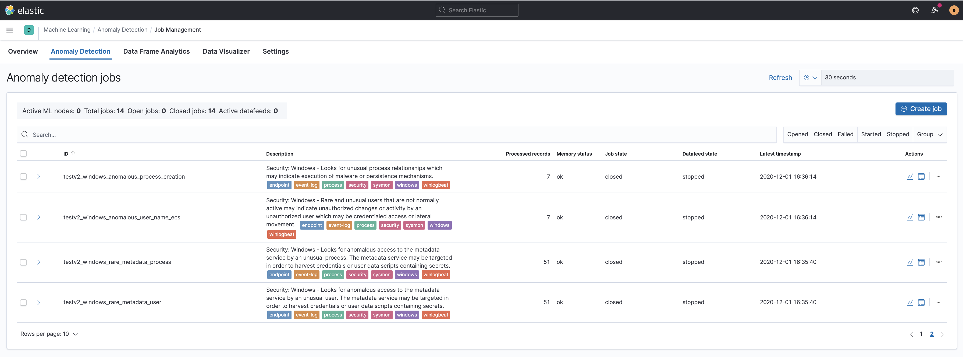Check the testv2_windows_rare_metadata_user row checkbox
Image resolution: width=963 pixels, height=357 pixels.
point(24,303)
